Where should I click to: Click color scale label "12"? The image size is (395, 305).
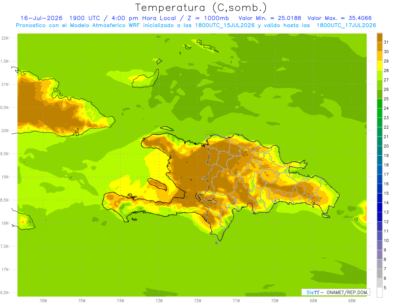(386, 222)
